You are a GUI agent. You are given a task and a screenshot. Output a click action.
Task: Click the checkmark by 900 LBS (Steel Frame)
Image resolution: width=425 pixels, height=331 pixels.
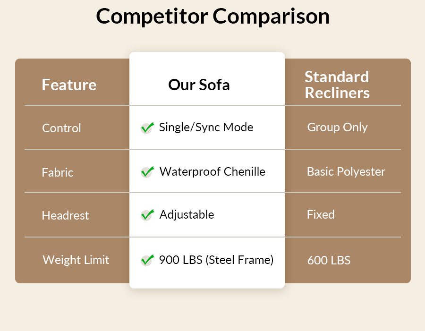(148, 260)
